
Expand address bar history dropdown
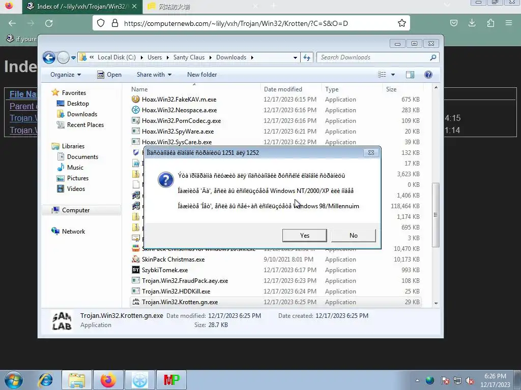[295, 58]
